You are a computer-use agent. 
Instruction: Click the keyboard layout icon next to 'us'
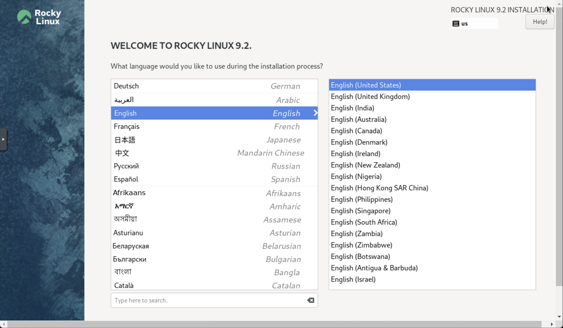click(456, 24)
